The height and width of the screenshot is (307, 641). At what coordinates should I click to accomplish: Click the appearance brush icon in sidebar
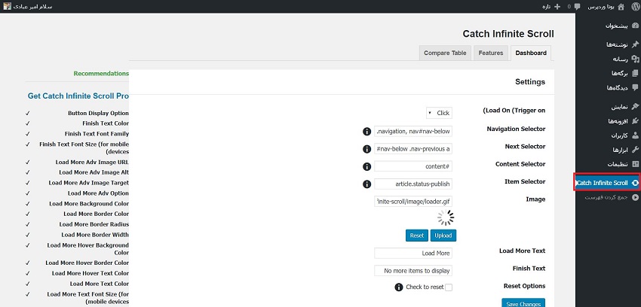click(635, 107)
